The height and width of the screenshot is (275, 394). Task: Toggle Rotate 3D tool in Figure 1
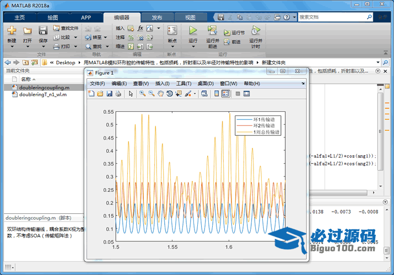pos(170,94)
